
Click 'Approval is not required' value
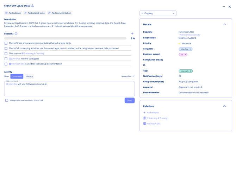pos(190,87)
